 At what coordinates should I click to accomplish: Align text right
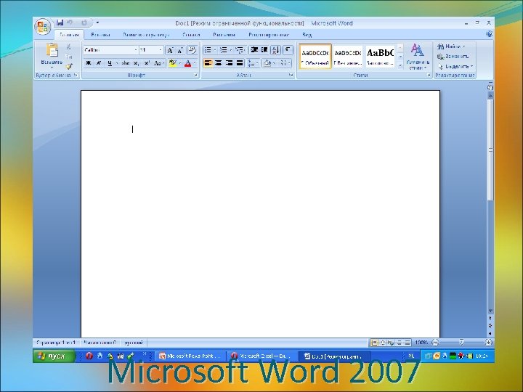[229, 63]
